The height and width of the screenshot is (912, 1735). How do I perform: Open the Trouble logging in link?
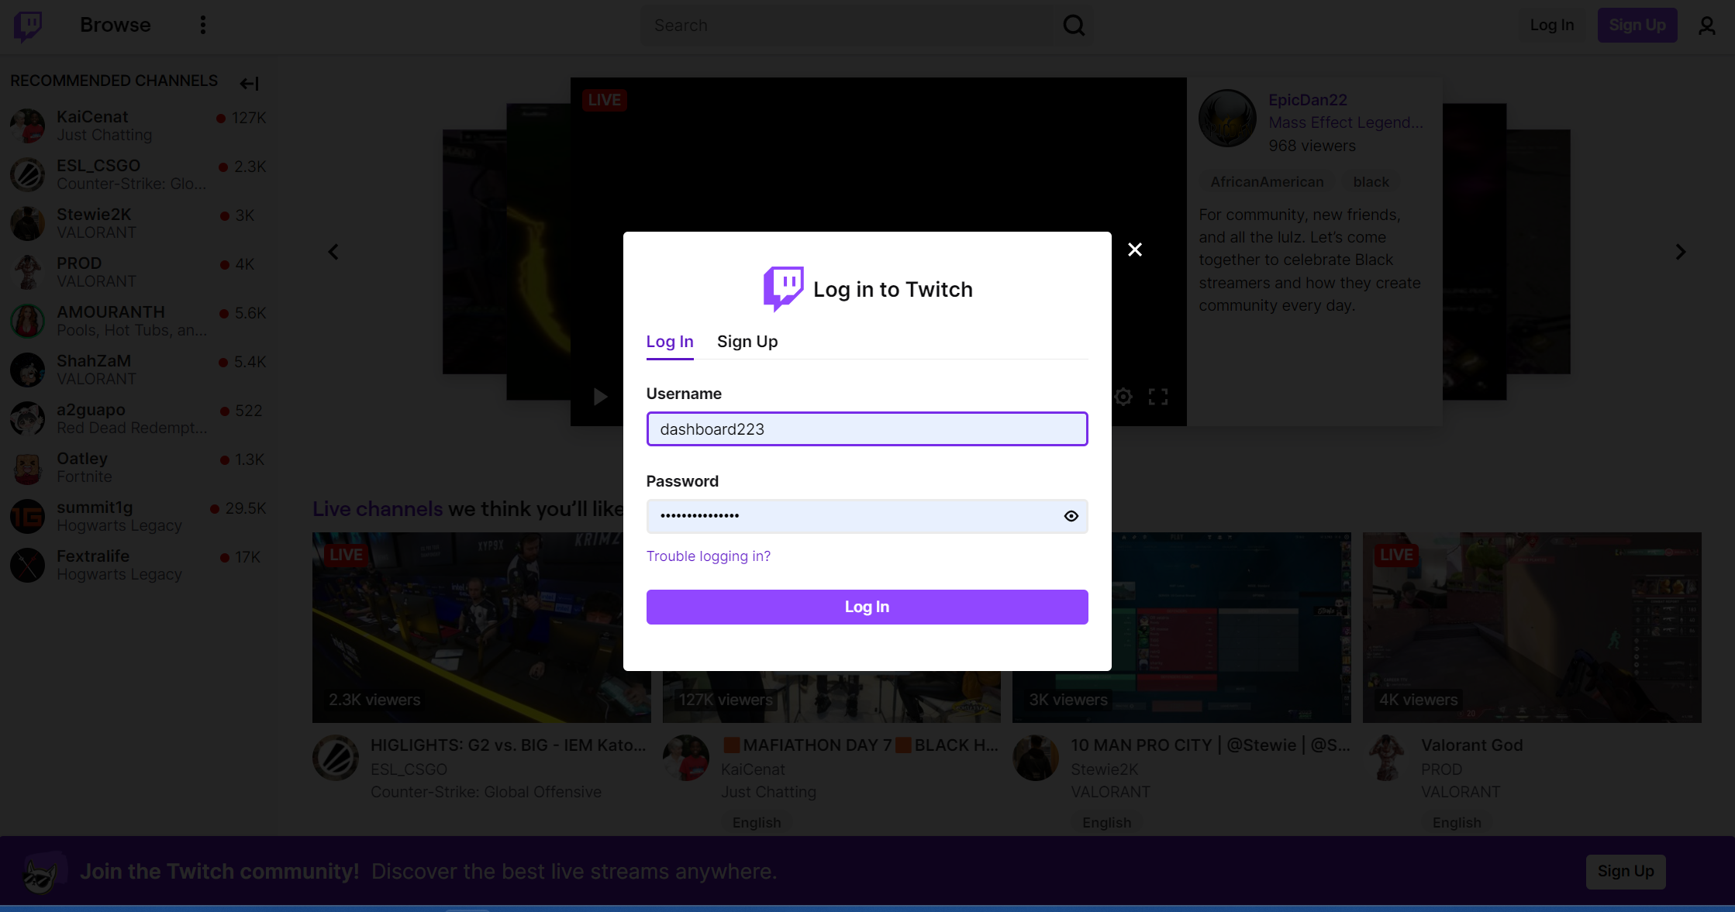pyautogui.click(x=708, y=556)
